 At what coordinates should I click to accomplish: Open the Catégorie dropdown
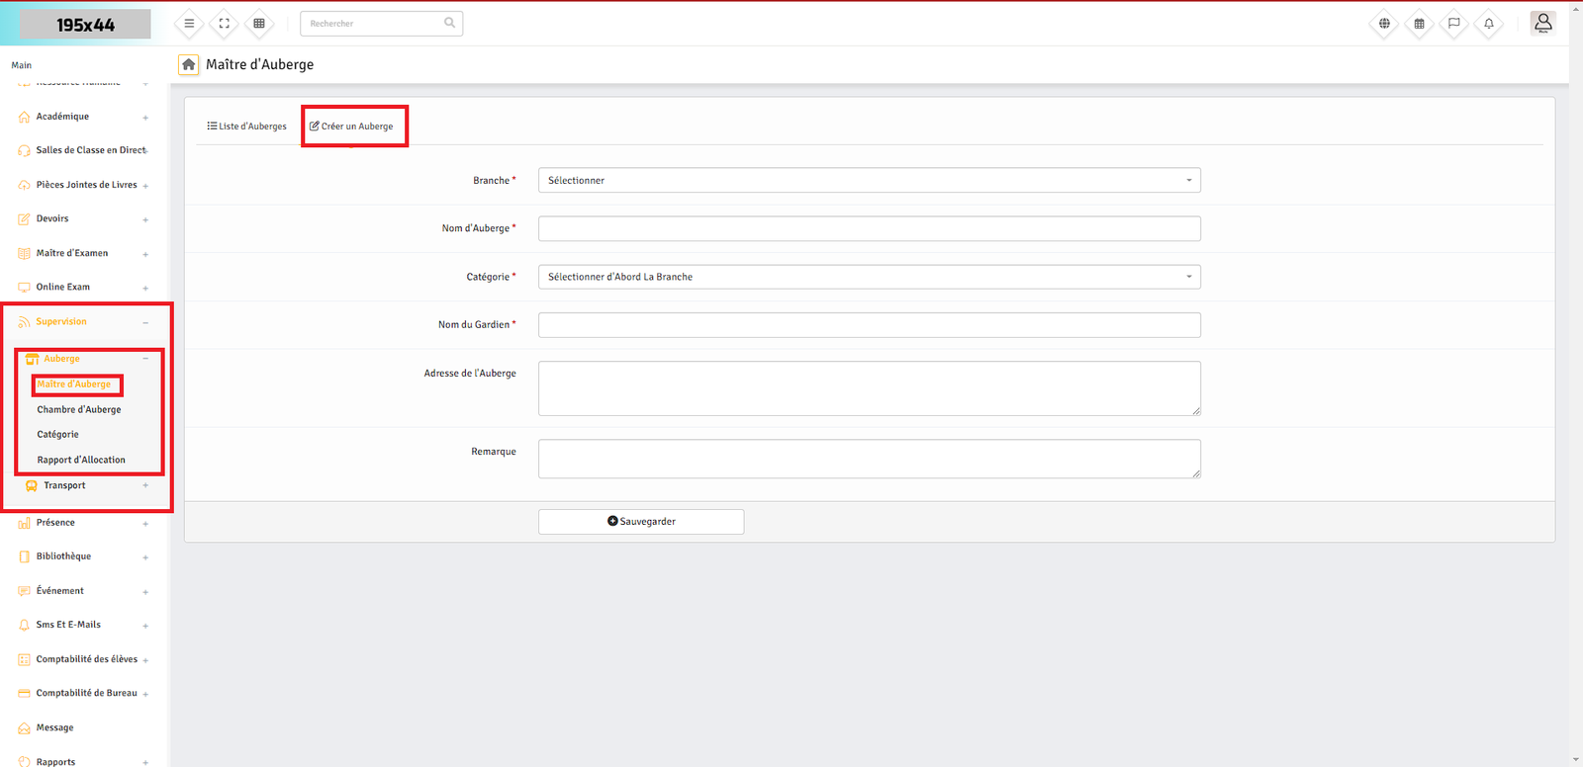point(869,277)
